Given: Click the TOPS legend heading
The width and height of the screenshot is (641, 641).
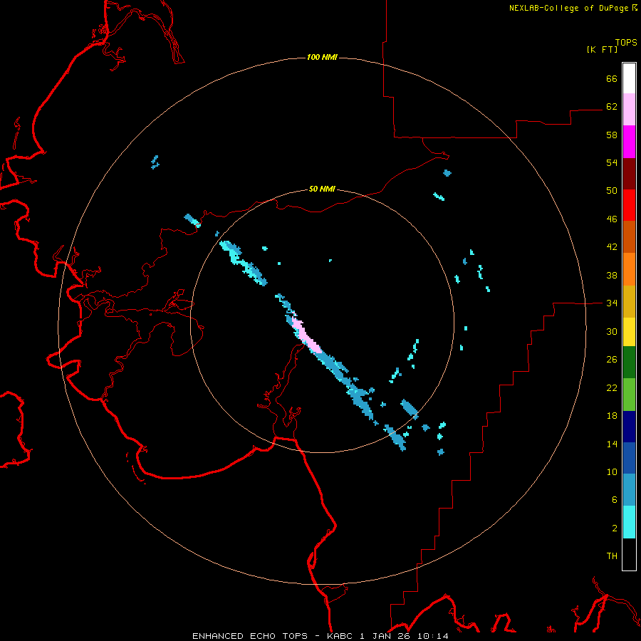Looking at the screenshot, I should [x=626, y=43].
